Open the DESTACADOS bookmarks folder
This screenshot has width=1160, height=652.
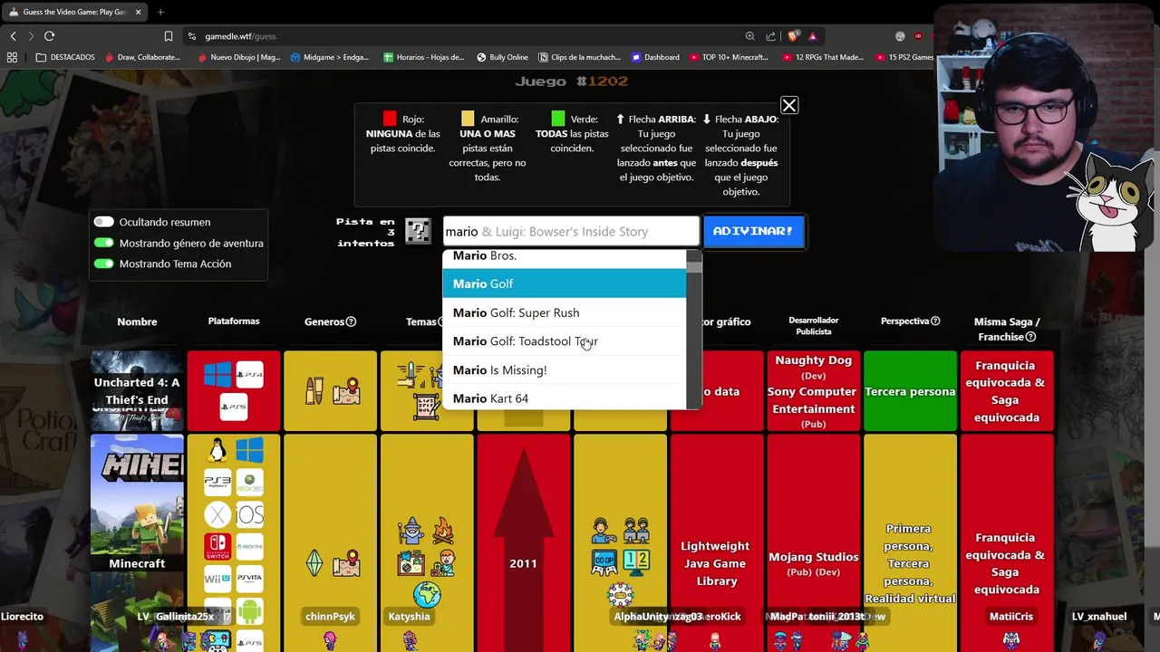point(65,57)
